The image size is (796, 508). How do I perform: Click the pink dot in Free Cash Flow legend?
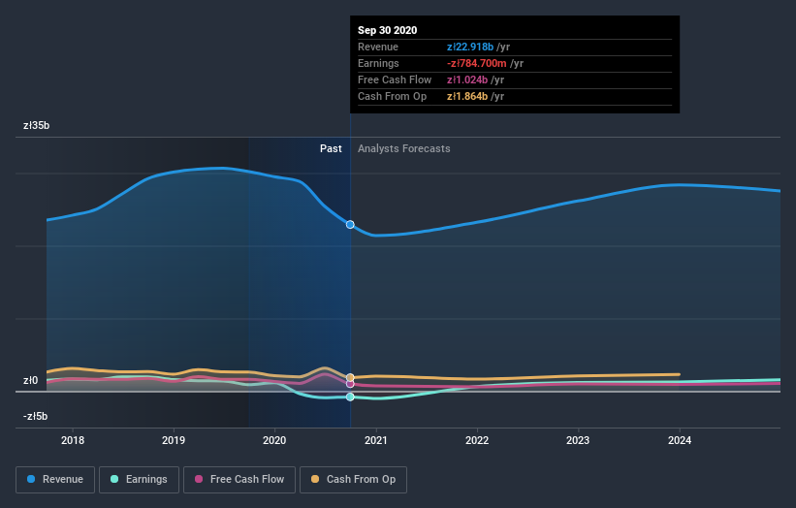click(199, 479)
